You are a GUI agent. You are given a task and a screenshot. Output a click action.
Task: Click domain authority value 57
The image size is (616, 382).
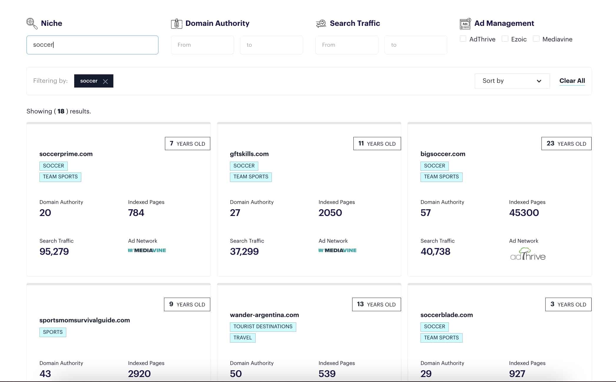tap(426, 213)
